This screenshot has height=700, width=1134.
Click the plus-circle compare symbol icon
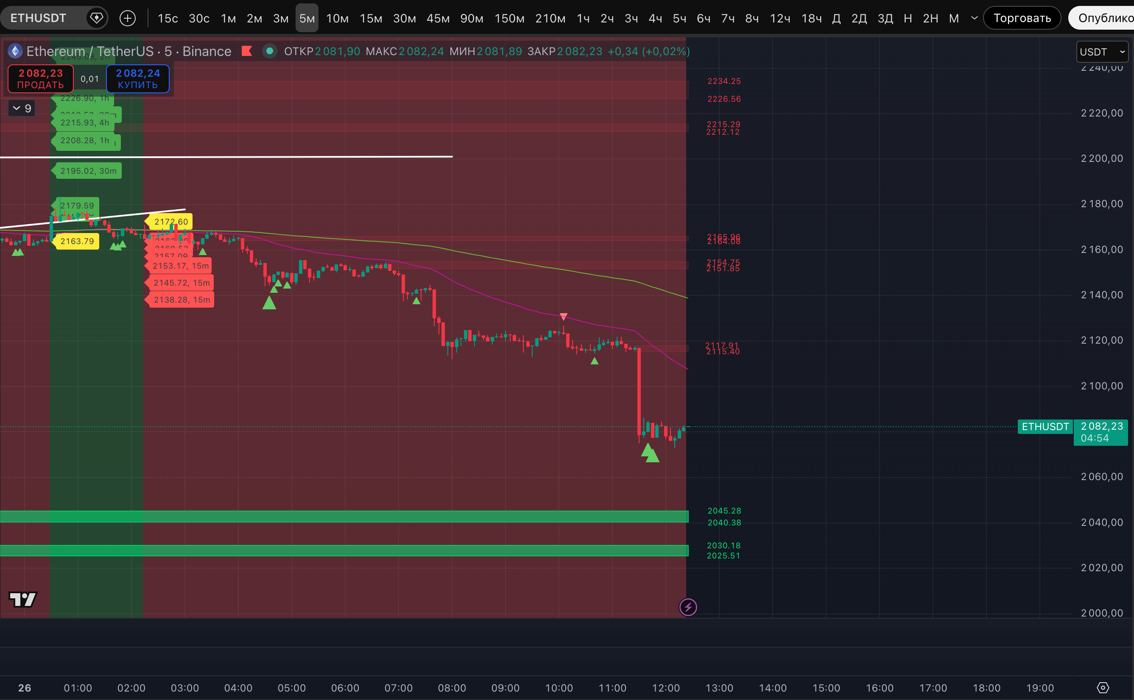pos(127,18)
